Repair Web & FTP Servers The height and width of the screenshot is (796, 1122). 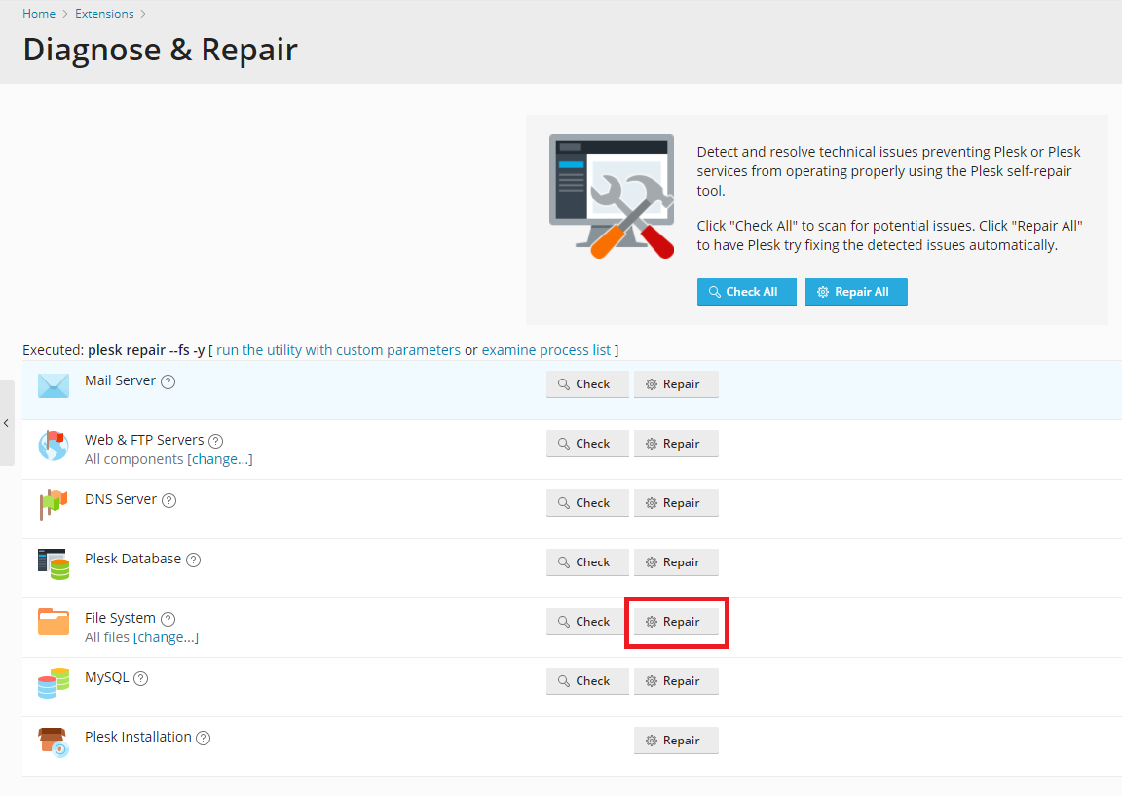coord(676,444)
